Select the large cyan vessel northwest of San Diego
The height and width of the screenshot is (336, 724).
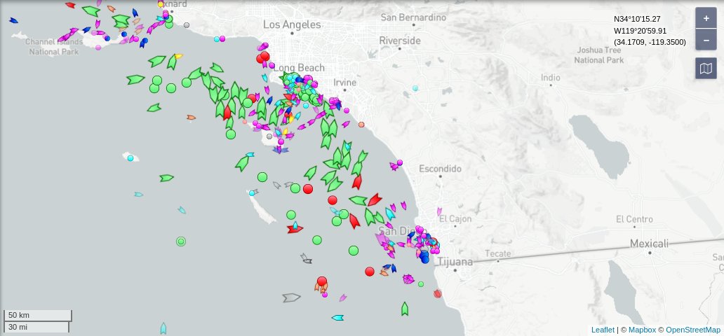[x=390, y=213]
